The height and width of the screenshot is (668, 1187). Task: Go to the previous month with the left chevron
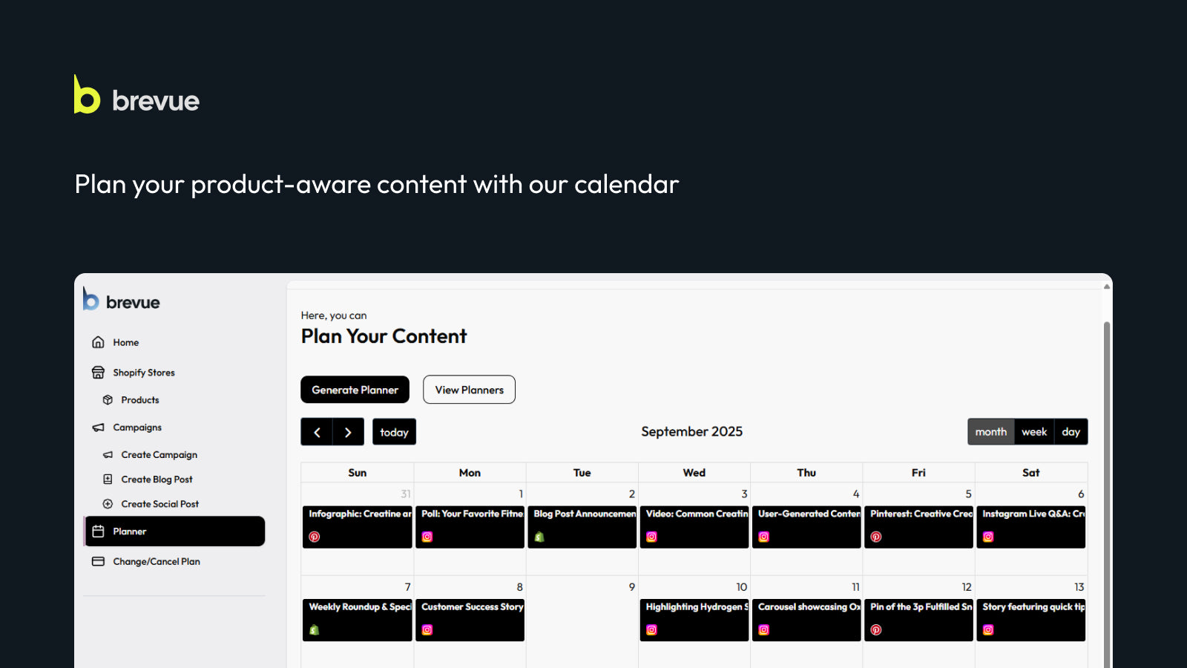[318, 431]
